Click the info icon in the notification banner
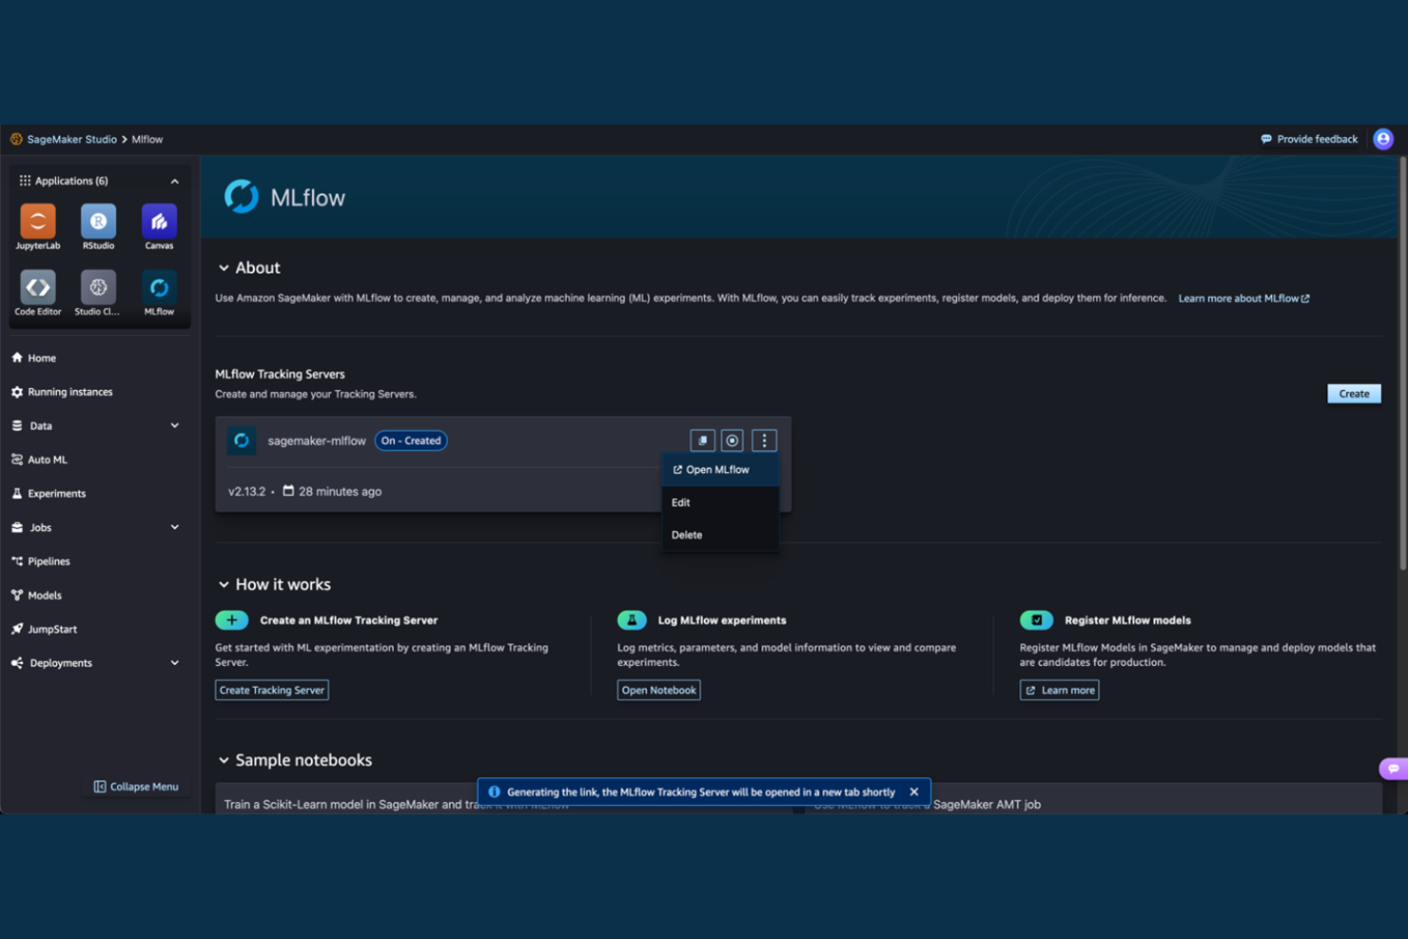The image size is (1408, 939). (x=494, y=792)
